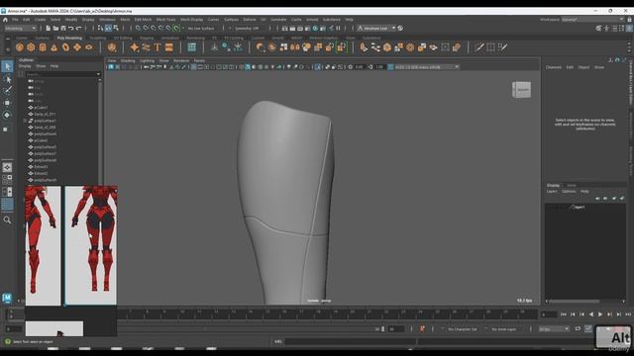This screenshot has height=356, width=634.
Task: Click the Display tab in layer editor
Action: tap(553, 185)
